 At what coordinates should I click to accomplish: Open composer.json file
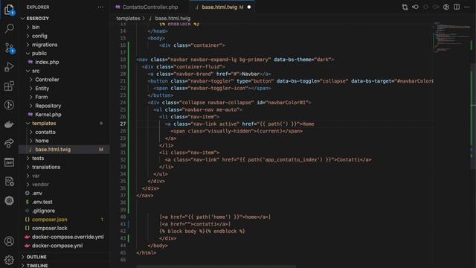pos(50,220)
